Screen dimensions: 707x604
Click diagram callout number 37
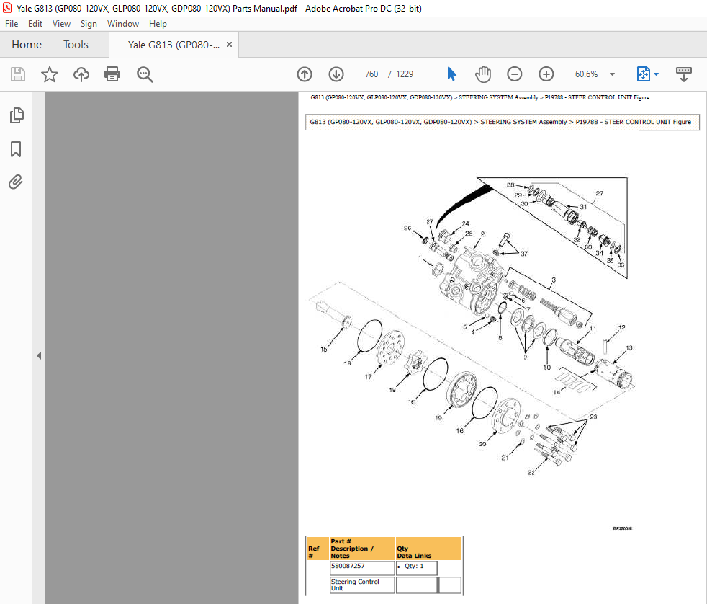(x=524, y=254)
